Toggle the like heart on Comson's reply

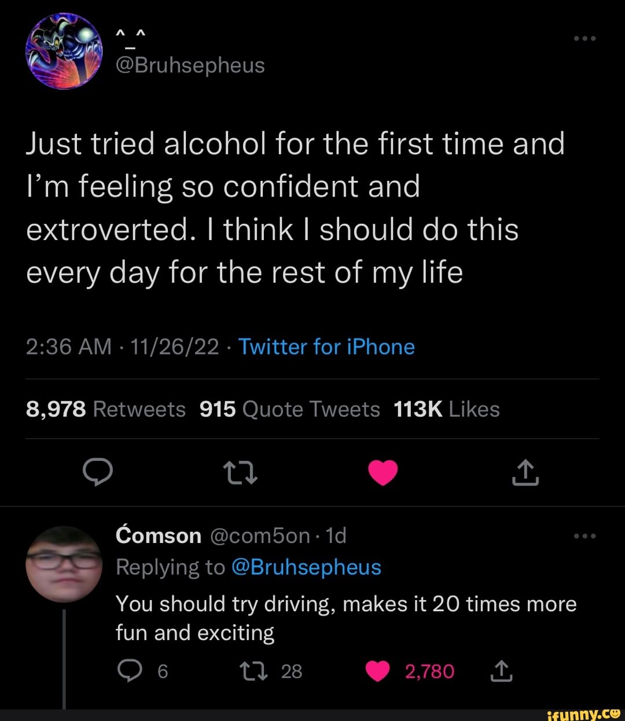coord(378,671)
